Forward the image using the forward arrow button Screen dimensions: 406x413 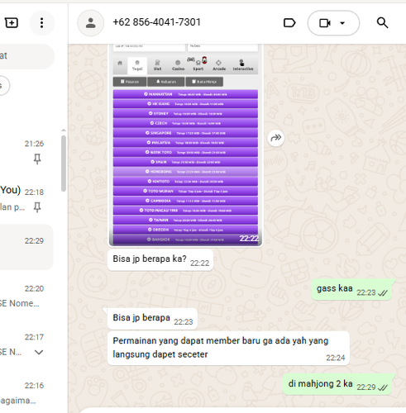275,137
